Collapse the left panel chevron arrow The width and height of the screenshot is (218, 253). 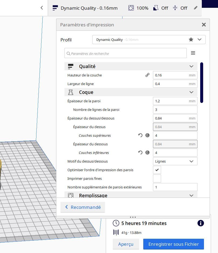42,8
